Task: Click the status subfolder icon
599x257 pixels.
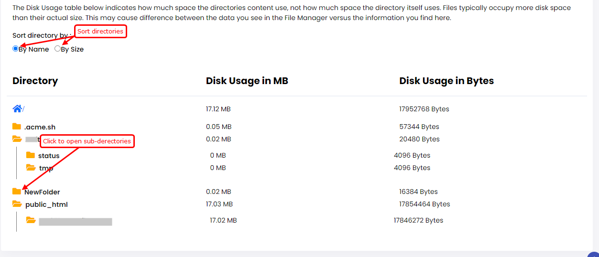Action: (x=31, y=155)
